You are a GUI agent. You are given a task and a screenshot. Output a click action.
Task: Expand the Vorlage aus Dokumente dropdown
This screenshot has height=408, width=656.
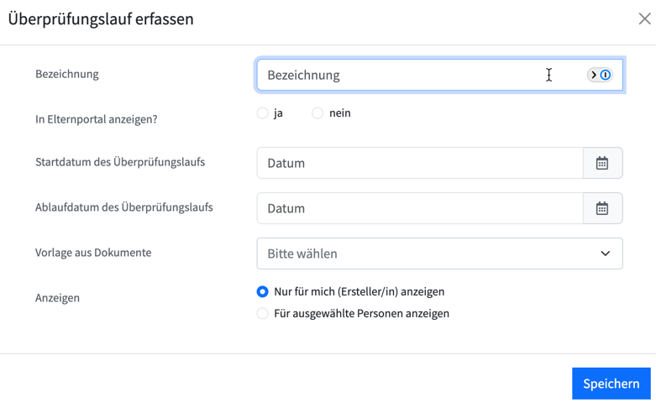pos(439,254)
